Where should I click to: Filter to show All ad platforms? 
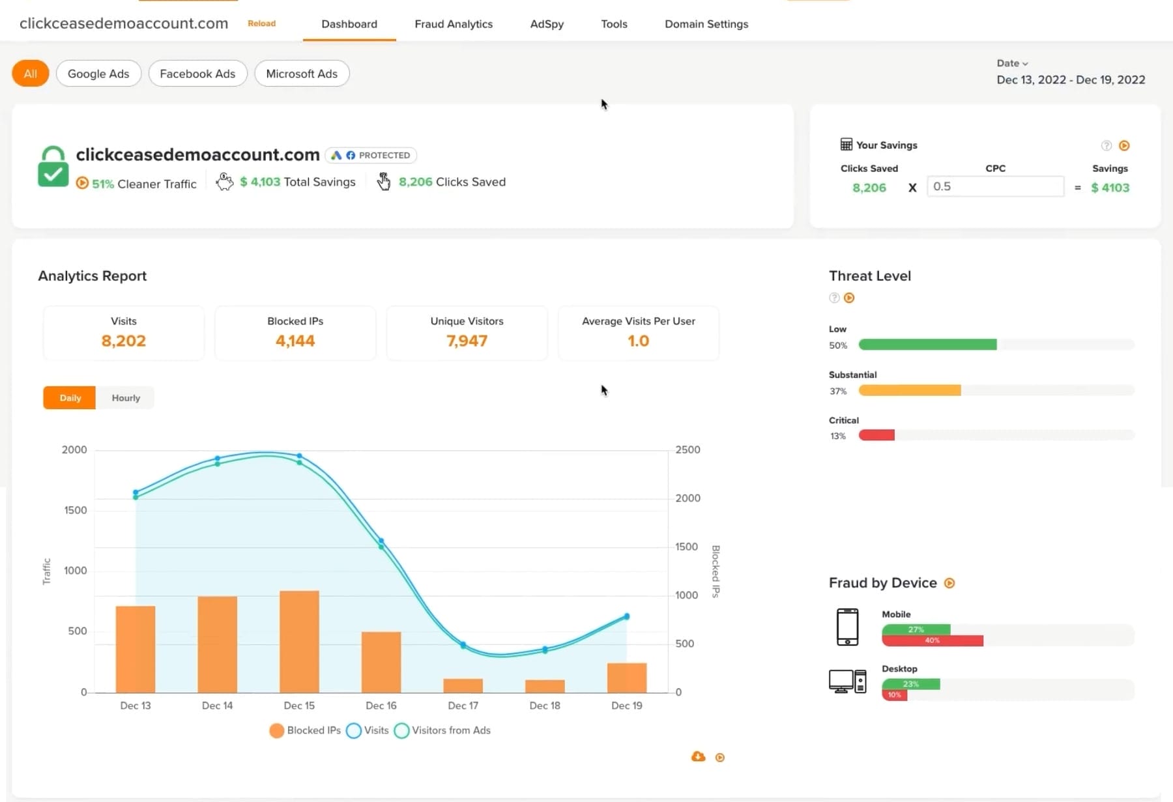pos(30,73)
